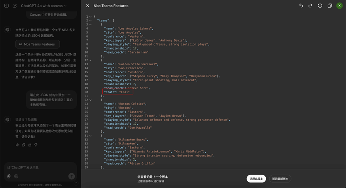Click the "Steve Kerr" head coach value
The image size is (346, 188).
coord(138,88)
